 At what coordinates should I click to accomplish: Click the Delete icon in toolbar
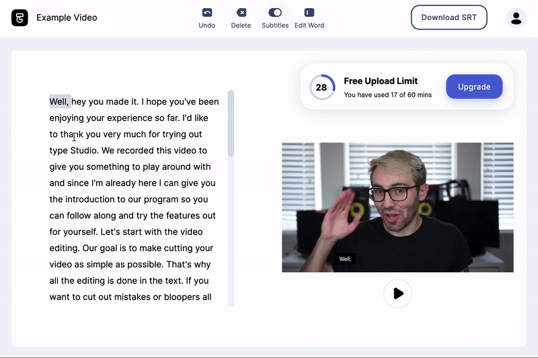coord(241,13)
